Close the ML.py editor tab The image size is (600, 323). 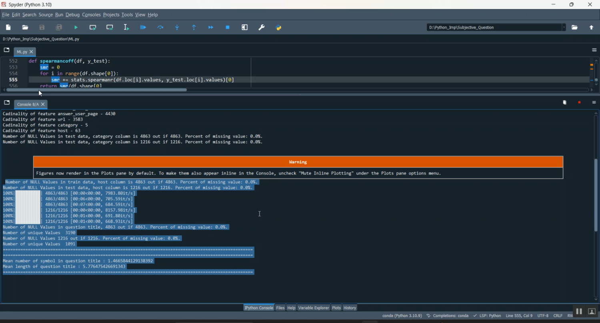[32, 52]
